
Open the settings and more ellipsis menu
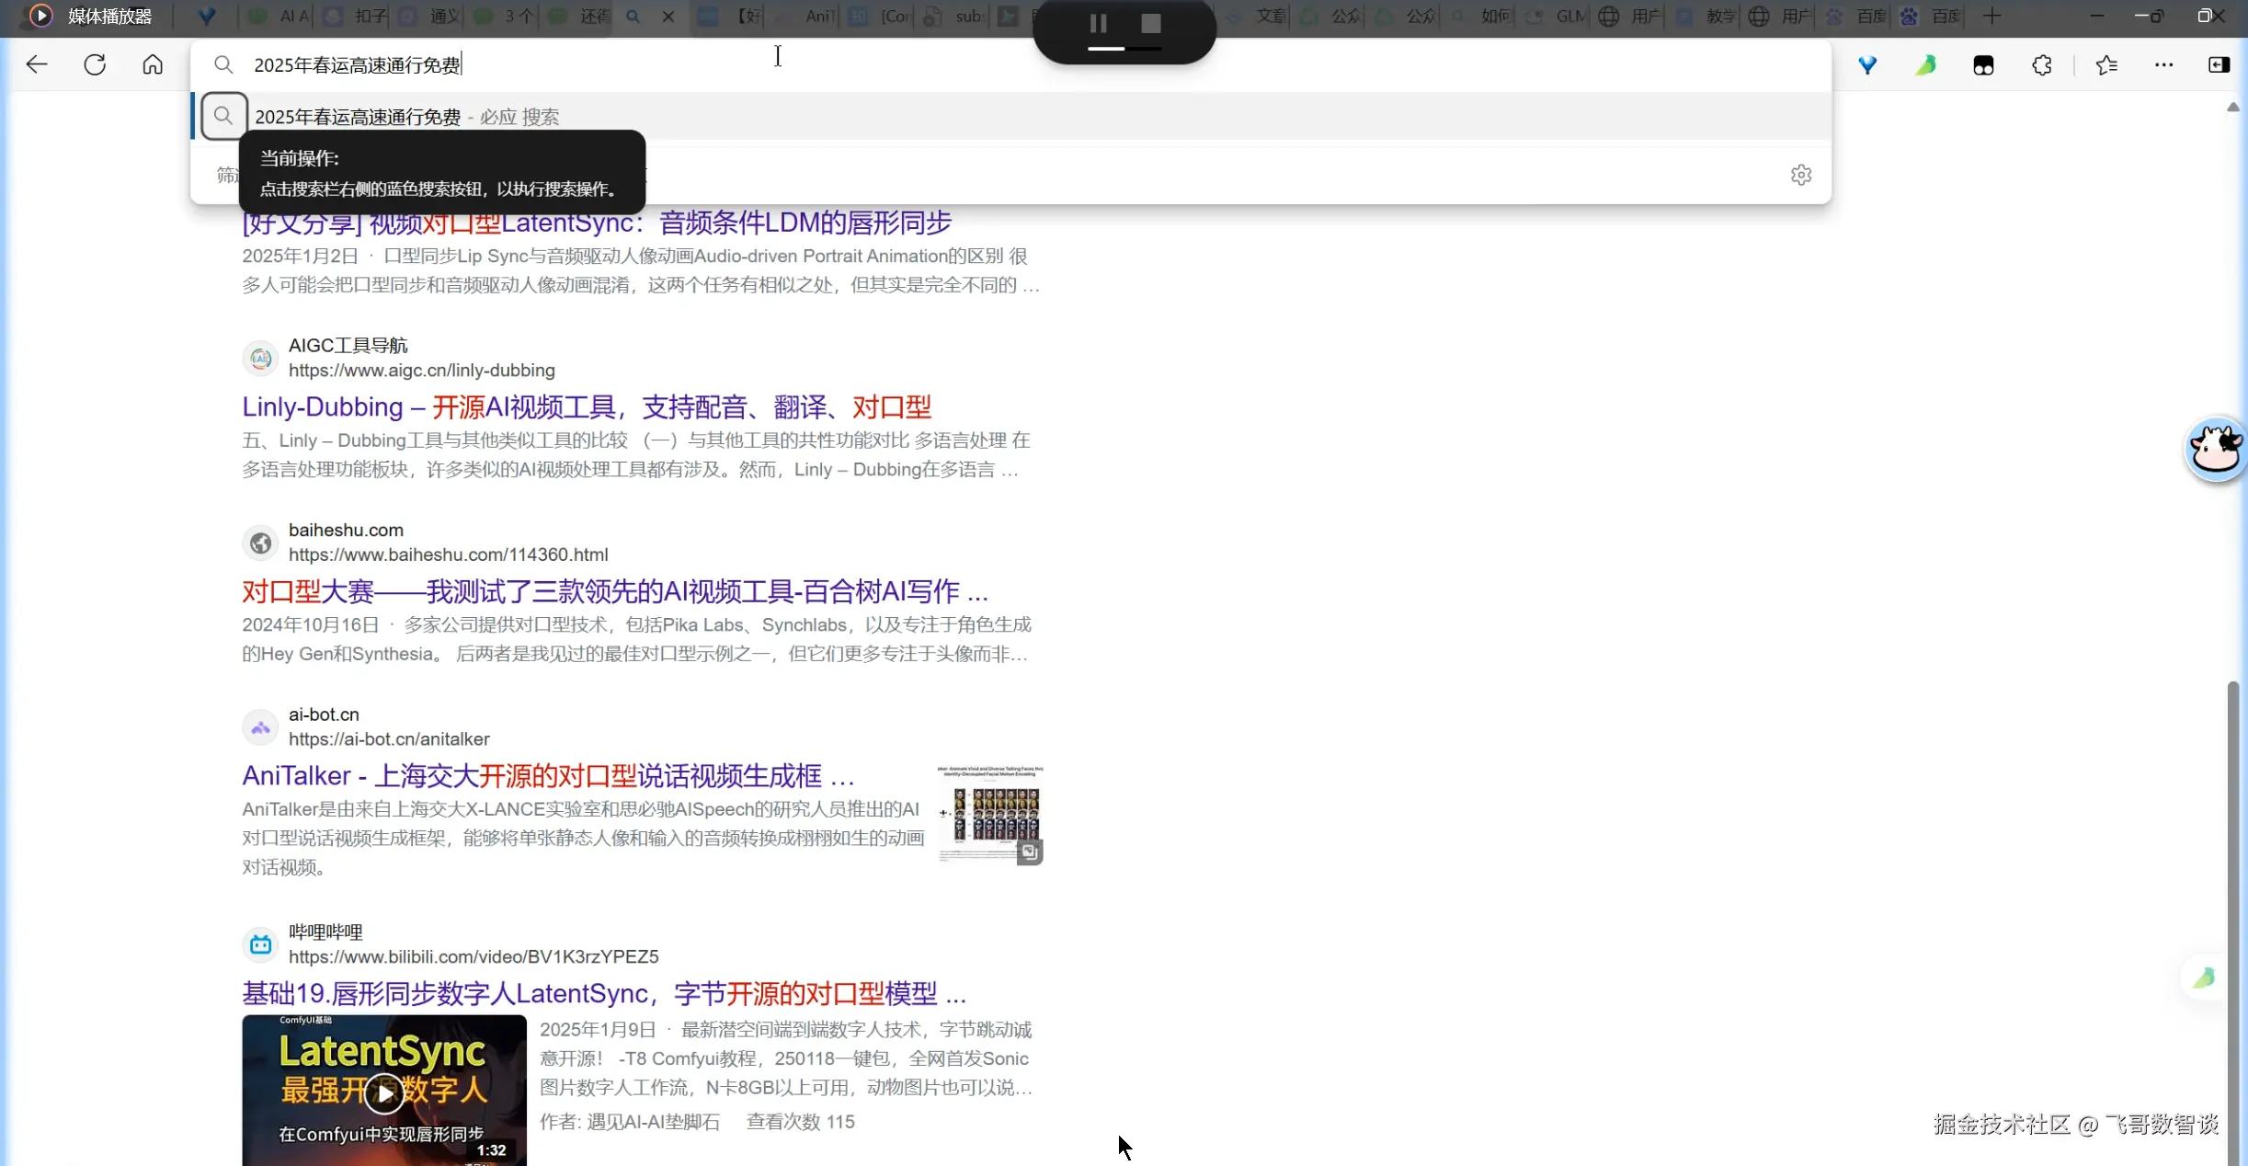pyautogui.click(x=2163, y=65)
